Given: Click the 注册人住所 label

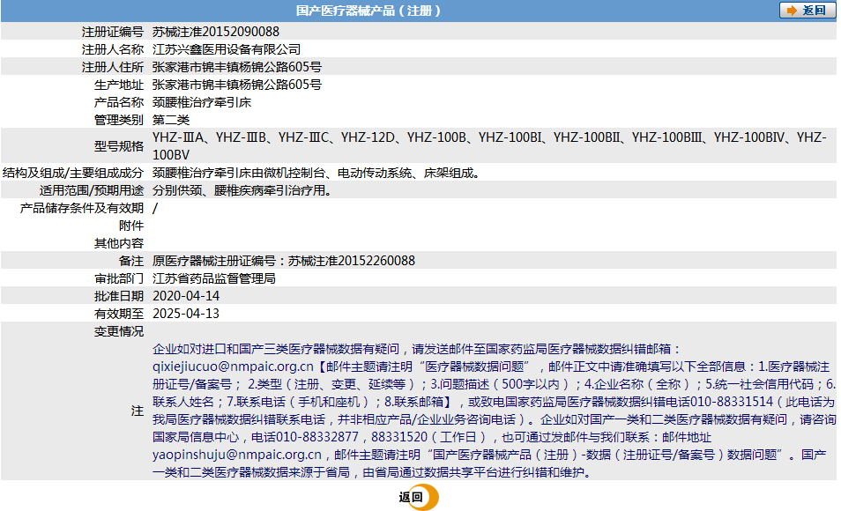Looking at the screenshot, I should point(113,67).
